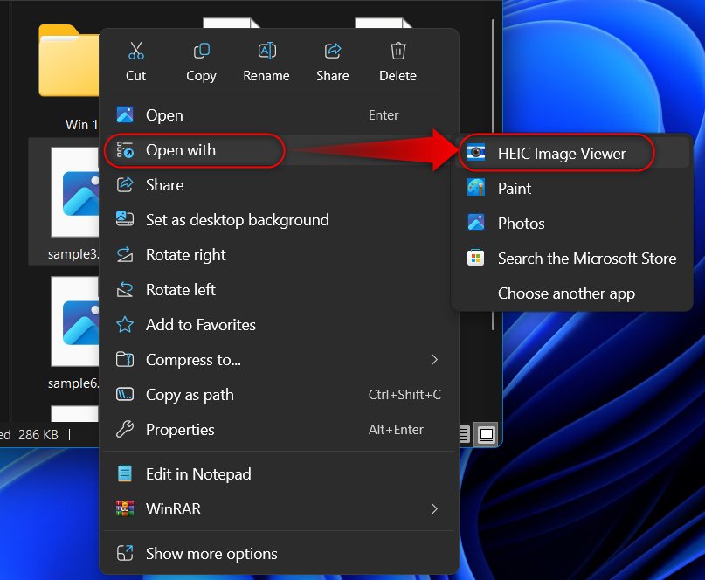The width and height of the screenshot is (705, 580).
Task: Expand the WinRAR submenu
Action: 434,508
